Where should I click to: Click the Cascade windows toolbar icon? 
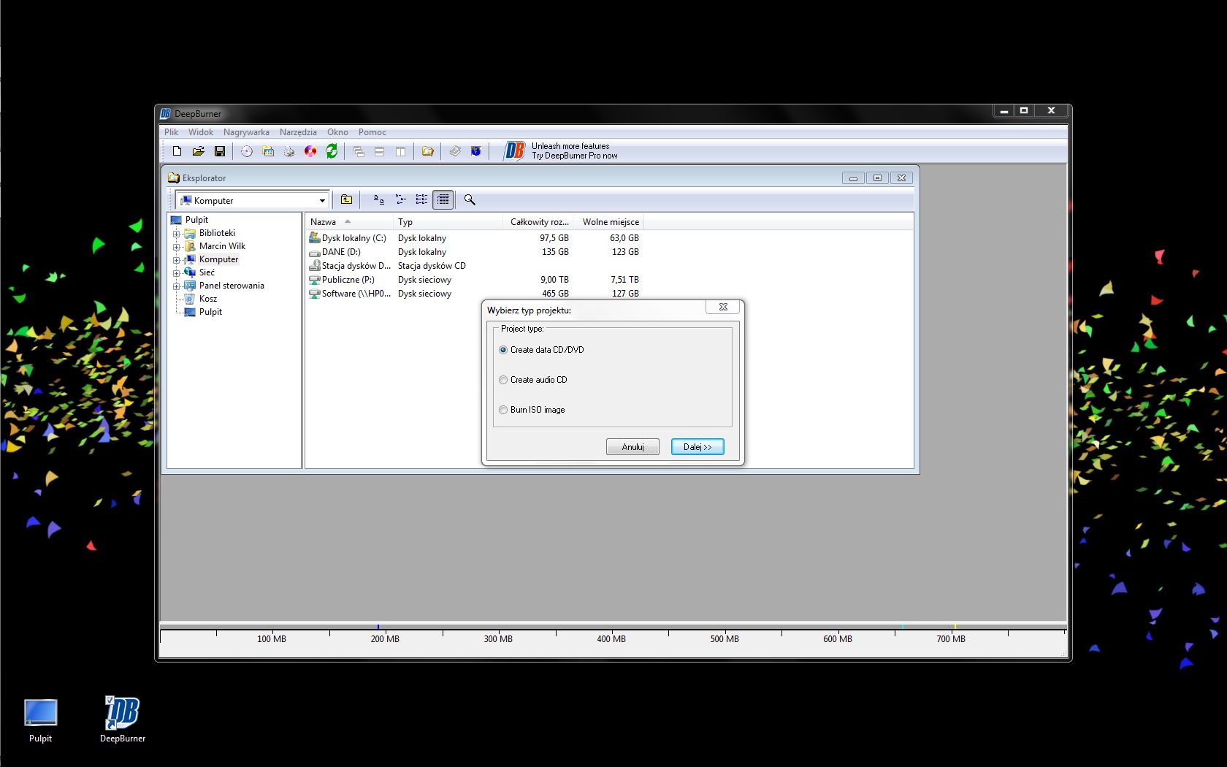[x=359, y=151]
